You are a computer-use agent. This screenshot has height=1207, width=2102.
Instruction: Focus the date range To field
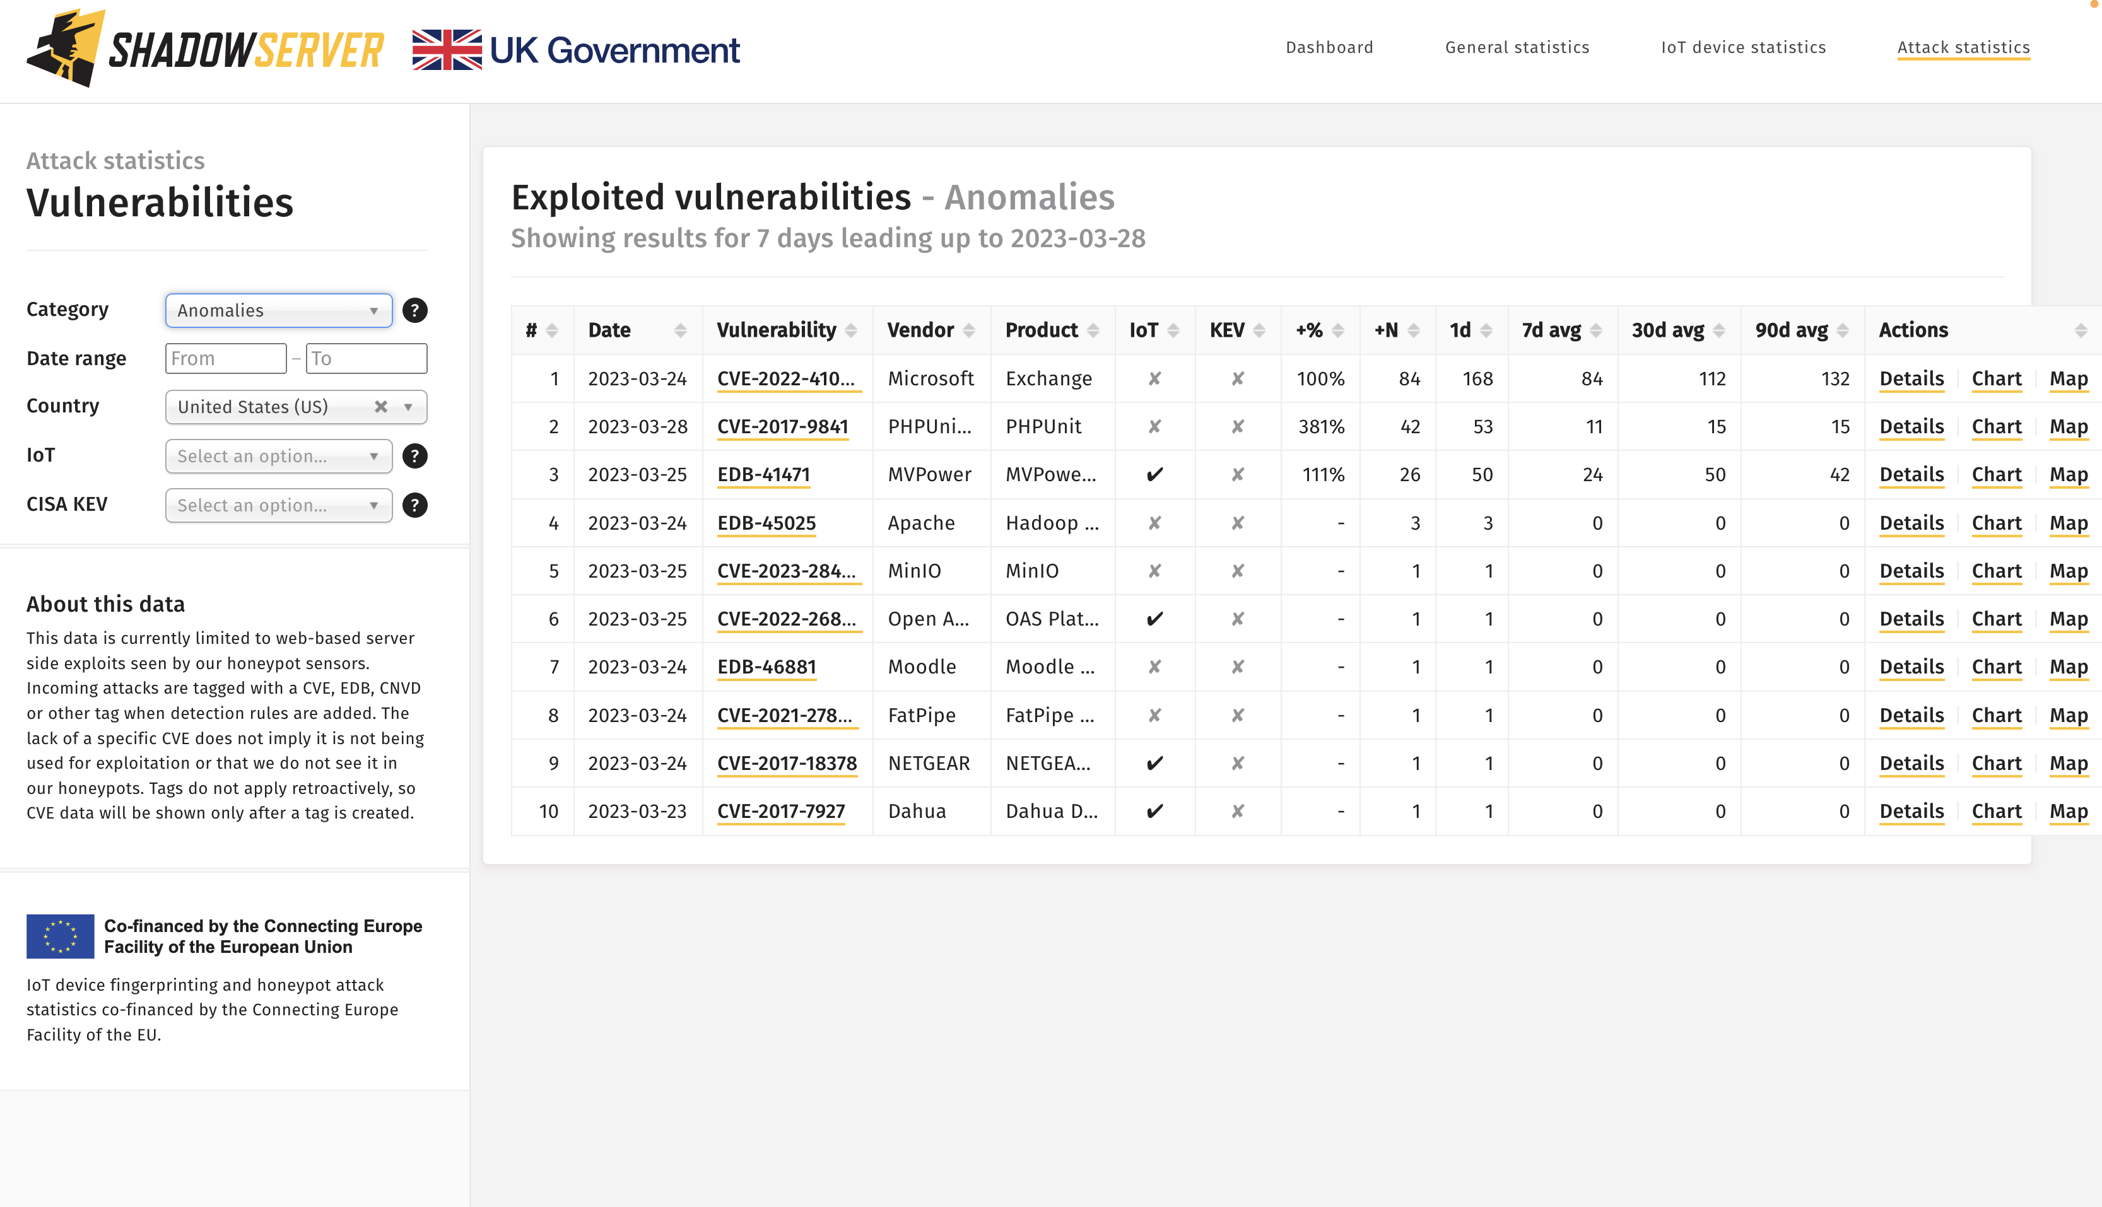pos(366,358)
